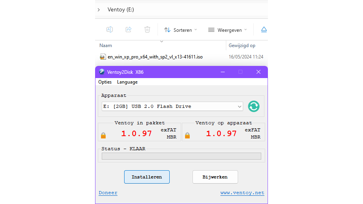Click the 1.0.97 version under Ventoy op apparaat
363x204 pixels.
pyautogui.click(x=221, y=133)
